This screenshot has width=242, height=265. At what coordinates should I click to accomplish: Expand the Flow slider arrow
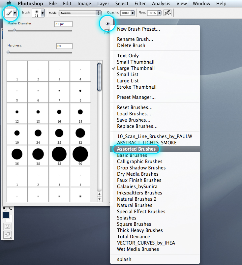pyautogui.click(x=160, y=13)
